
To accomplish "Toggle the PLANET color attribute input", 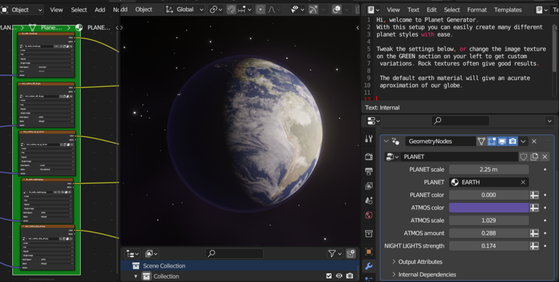I will pyautogui.click(x=534, y=195).
